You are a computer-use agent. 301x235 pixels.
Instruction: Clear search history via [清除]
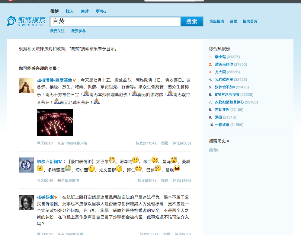[x=213, y=150]
